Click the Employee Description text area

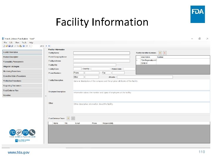(142, 96)
